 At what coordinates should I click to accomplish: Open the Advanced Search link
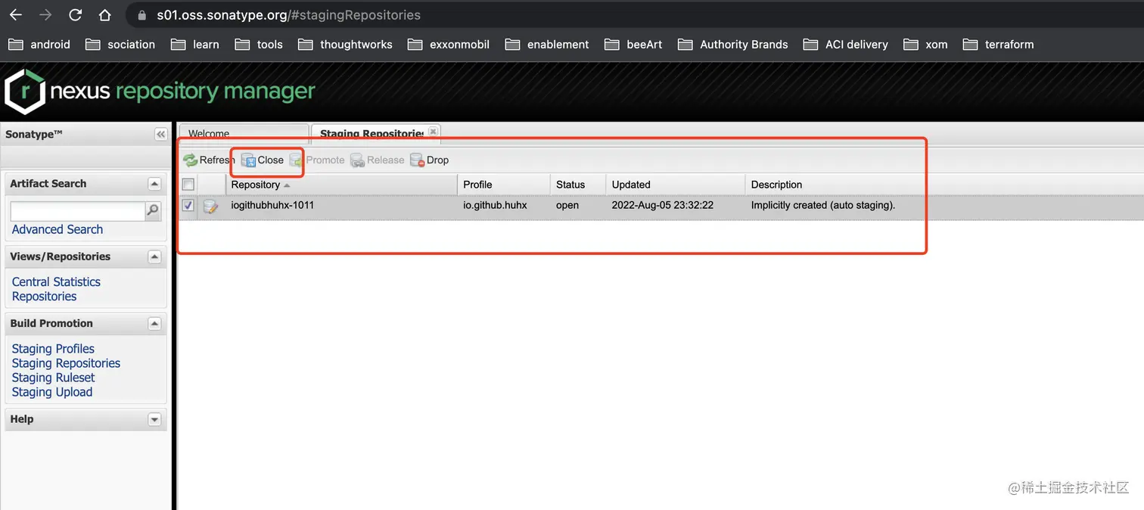[x=58, y=229]
